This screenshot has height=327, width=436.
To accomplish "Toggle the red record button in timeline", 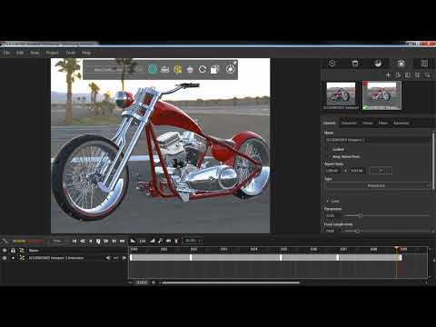I will [35, 241].
